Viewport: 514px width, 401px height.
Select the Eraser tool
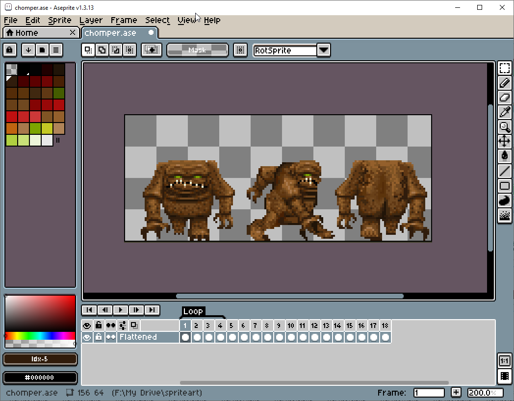point(505,98)
